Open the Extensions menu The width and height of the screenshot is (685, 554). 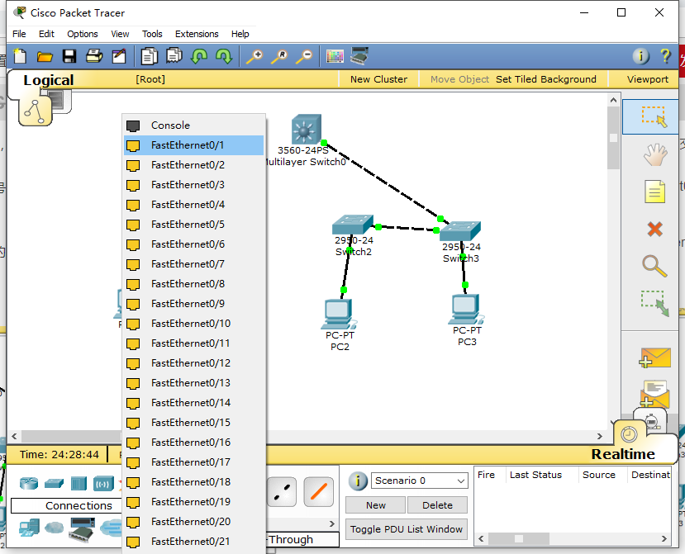[197, 34]
